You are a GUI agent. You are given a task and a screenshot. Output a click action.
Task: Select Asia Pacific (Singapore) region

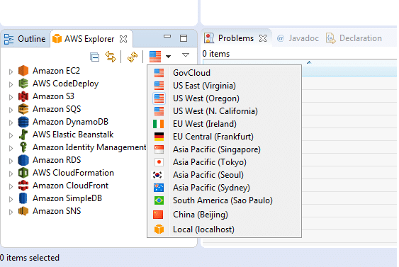[x=224, y=149]
